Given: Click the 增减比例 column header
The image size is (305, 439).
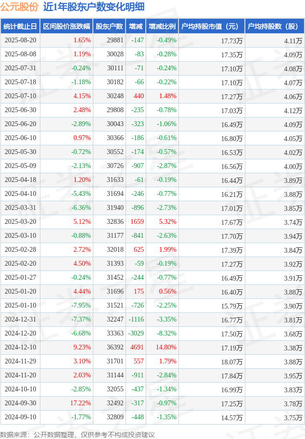Looking at the screenshot, I should (162, 26).
